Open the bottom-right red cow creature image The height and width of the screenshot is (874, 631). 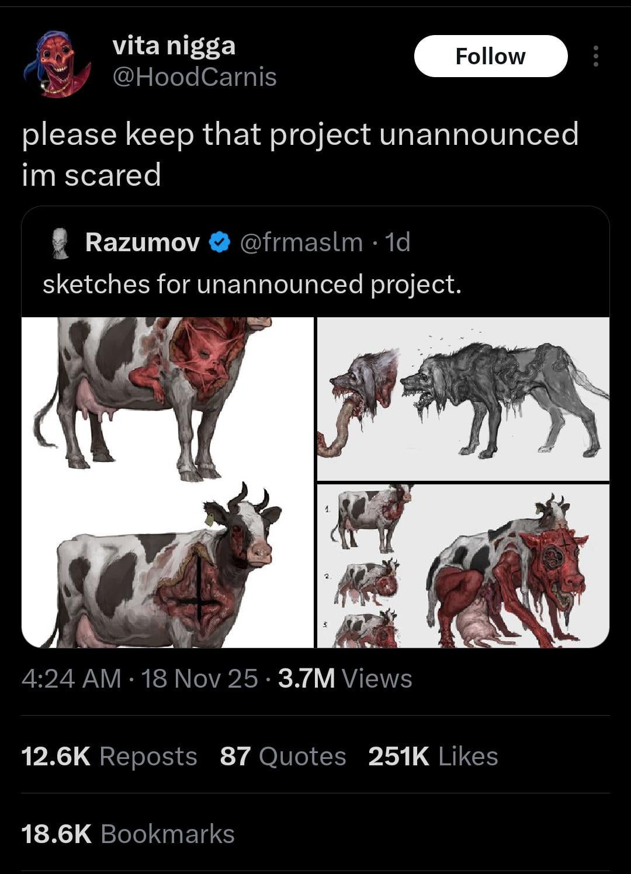click(x=463, y=566)
